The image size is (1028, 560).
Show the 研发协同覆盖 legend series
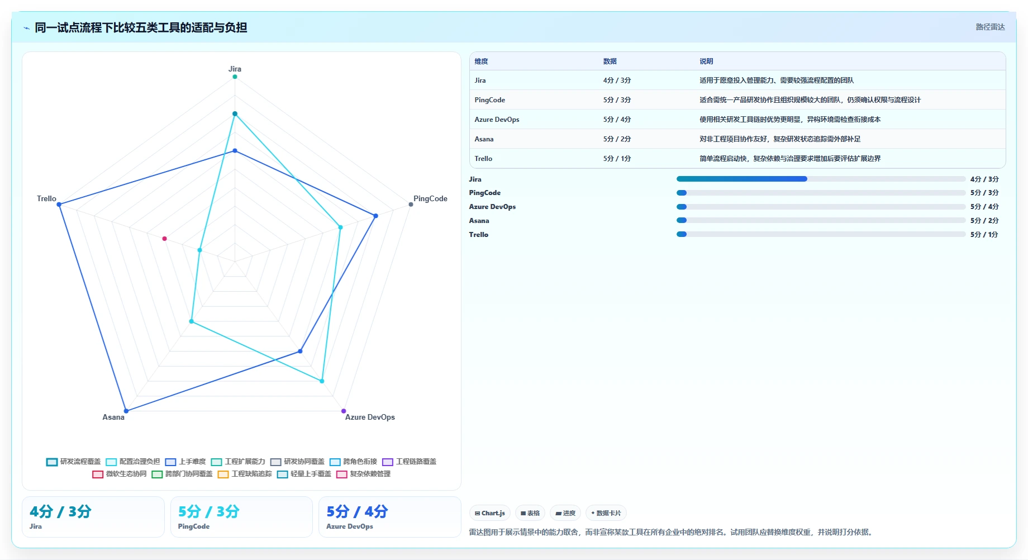(x=297, y=462)
